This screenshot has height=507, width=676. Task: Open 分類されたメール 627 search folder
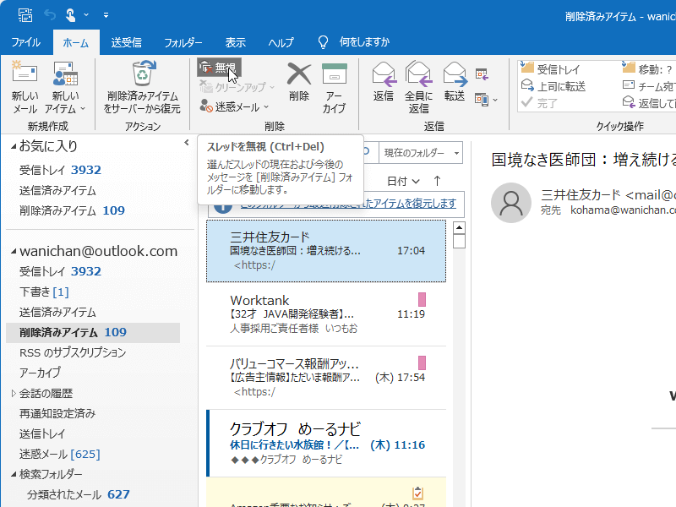tap(79, 494)
